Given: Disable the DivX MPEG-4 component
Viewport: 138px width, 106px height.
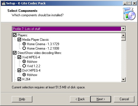Looking at the screenshot, I should (19, 70).
